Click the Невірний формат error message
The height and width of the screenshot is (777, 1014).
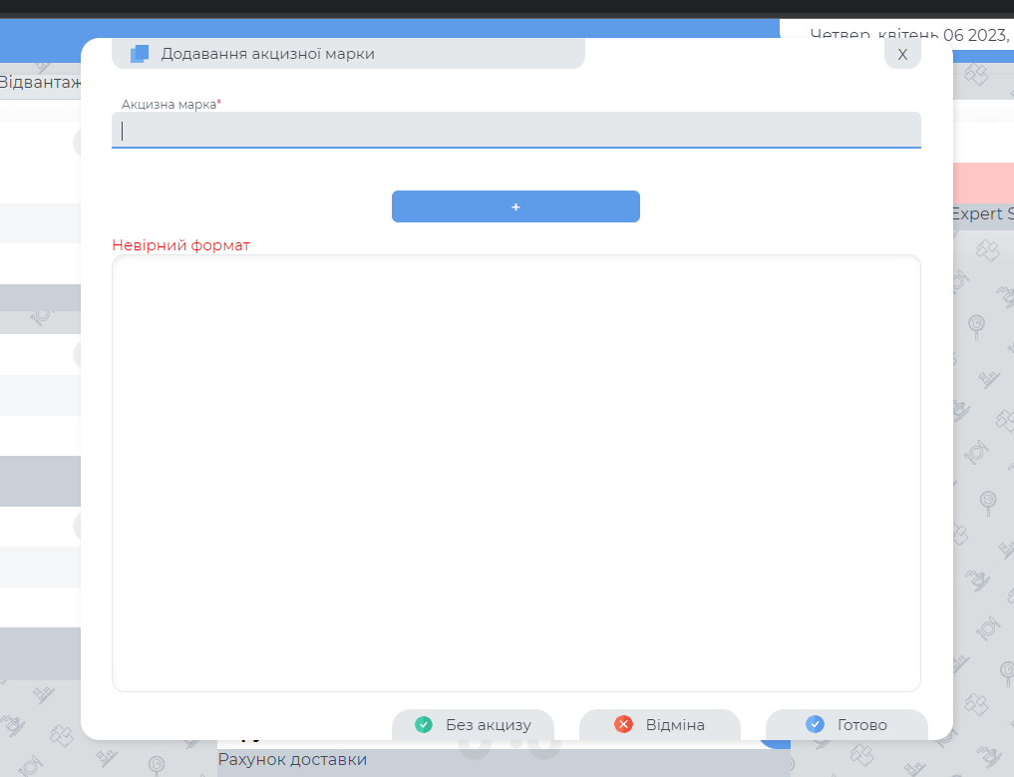(180, 245)
